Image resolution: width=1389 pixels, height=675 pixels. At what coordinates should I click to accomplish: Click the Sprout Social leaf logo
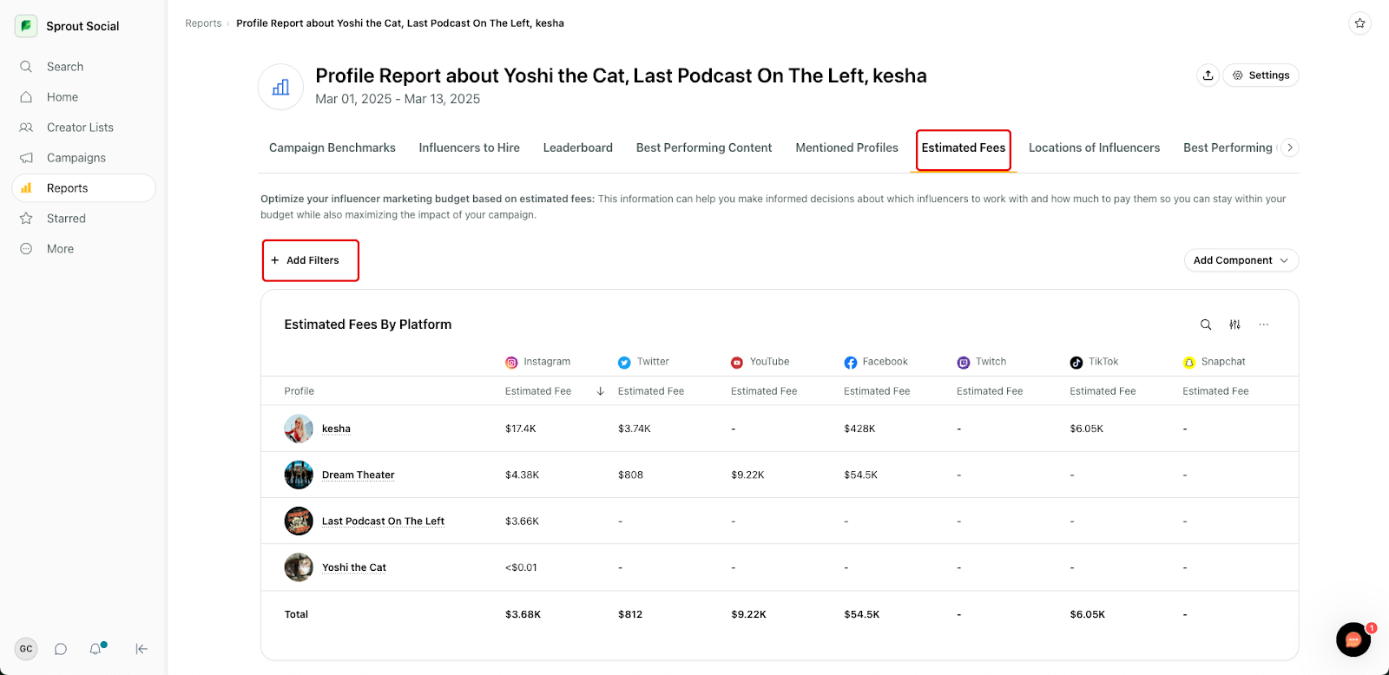tap(26, 26)
